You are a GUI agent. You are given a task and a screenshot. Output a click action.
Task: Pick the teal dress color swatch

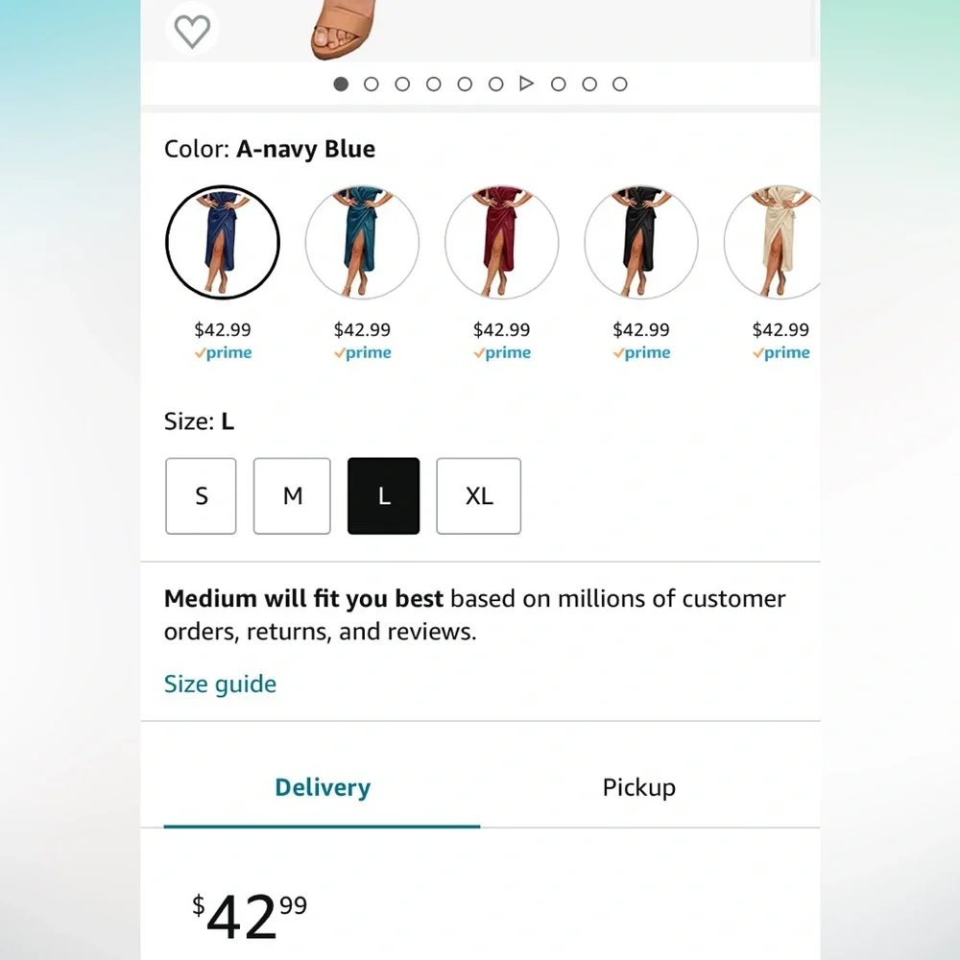click(x=363, y=243)
